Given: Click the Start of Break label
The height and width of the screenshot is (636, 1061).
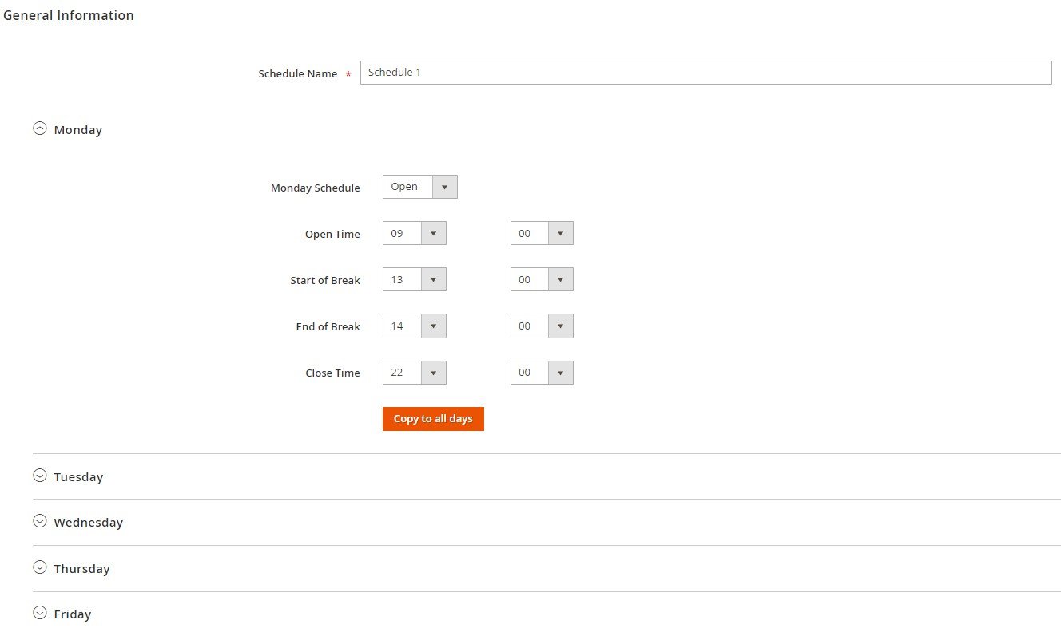Looking at the screenshot, I should [x=325, y=280].
